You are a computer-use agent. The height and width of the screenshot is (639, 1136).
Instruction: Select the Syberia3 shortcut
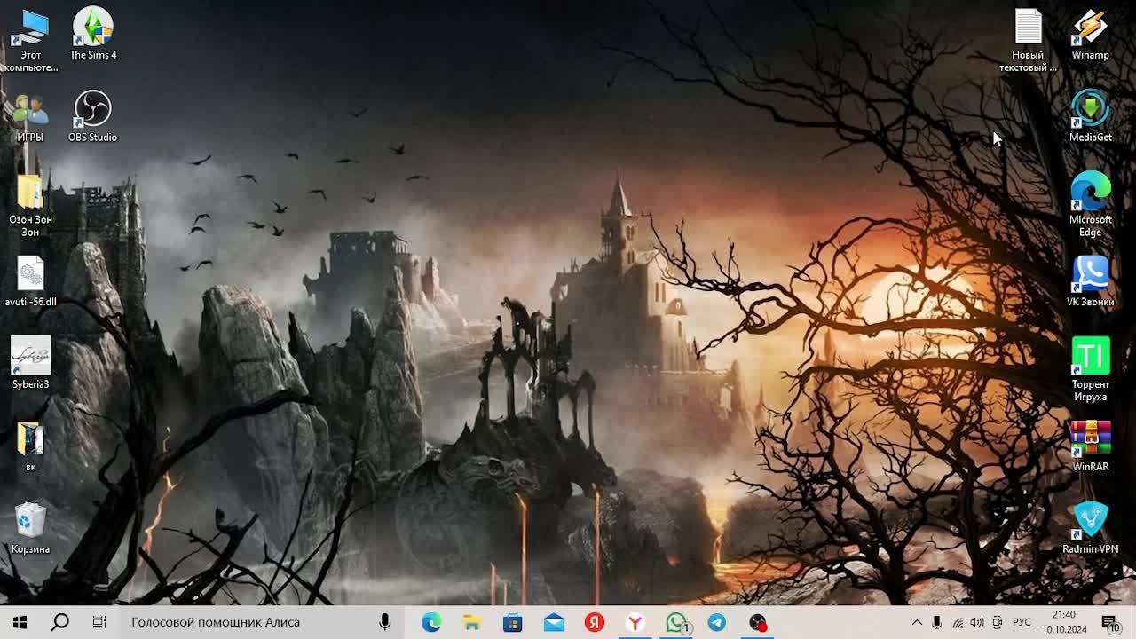[30, 364]
